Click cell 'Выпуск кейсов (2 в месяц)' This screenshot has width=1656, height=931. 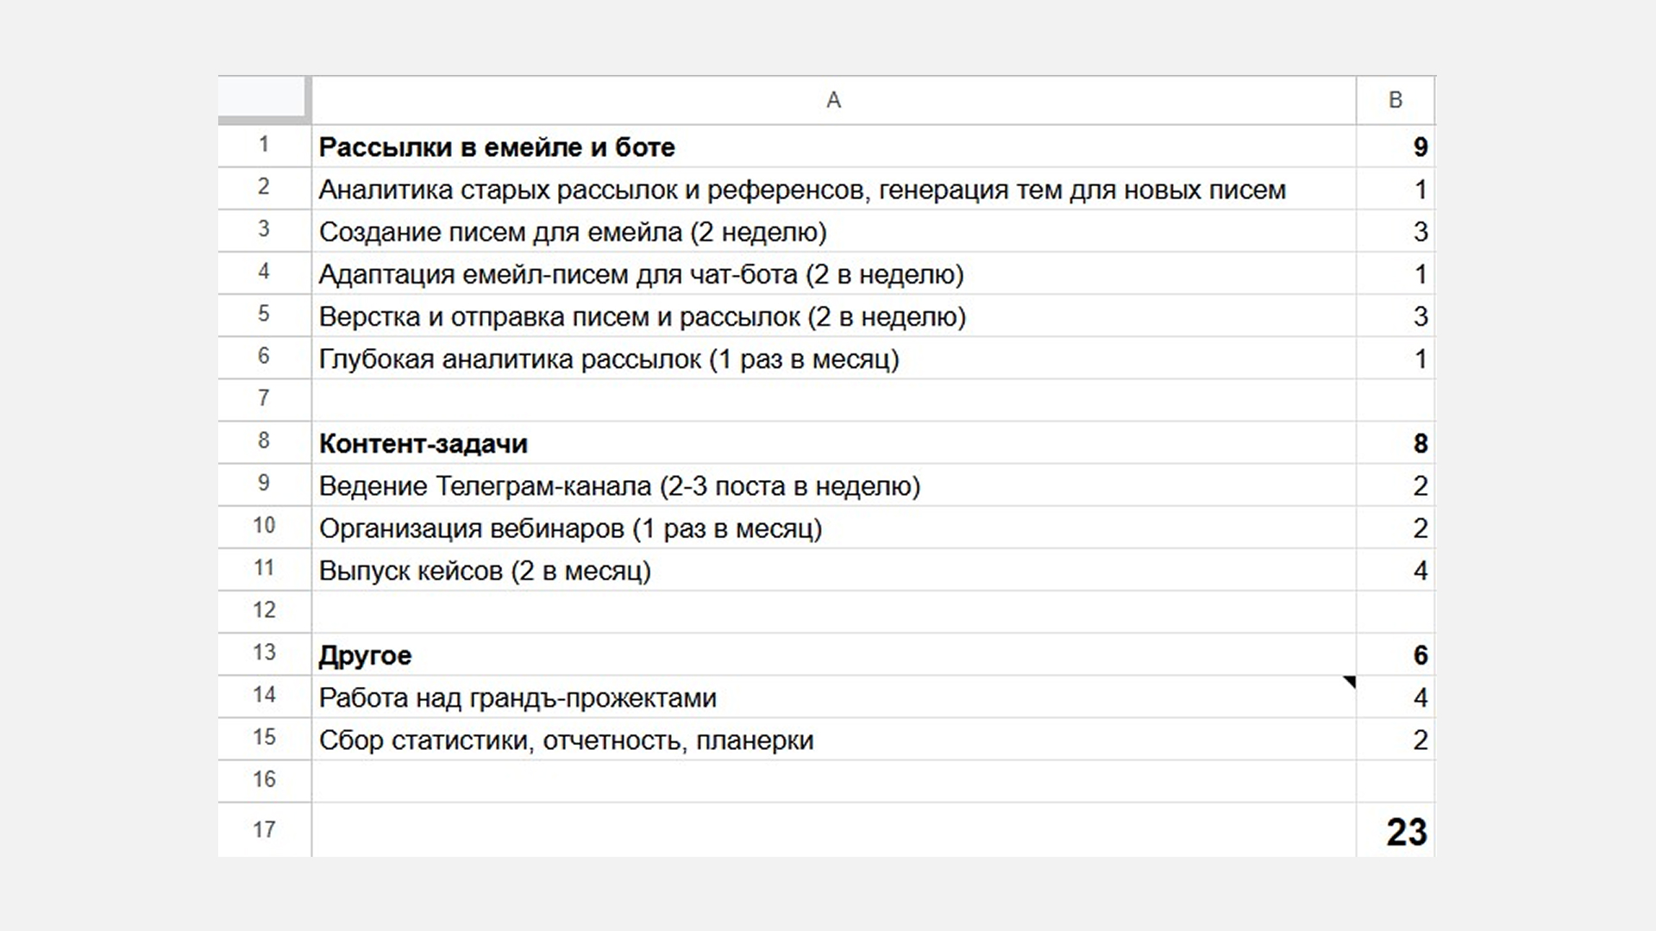point(833,569)
